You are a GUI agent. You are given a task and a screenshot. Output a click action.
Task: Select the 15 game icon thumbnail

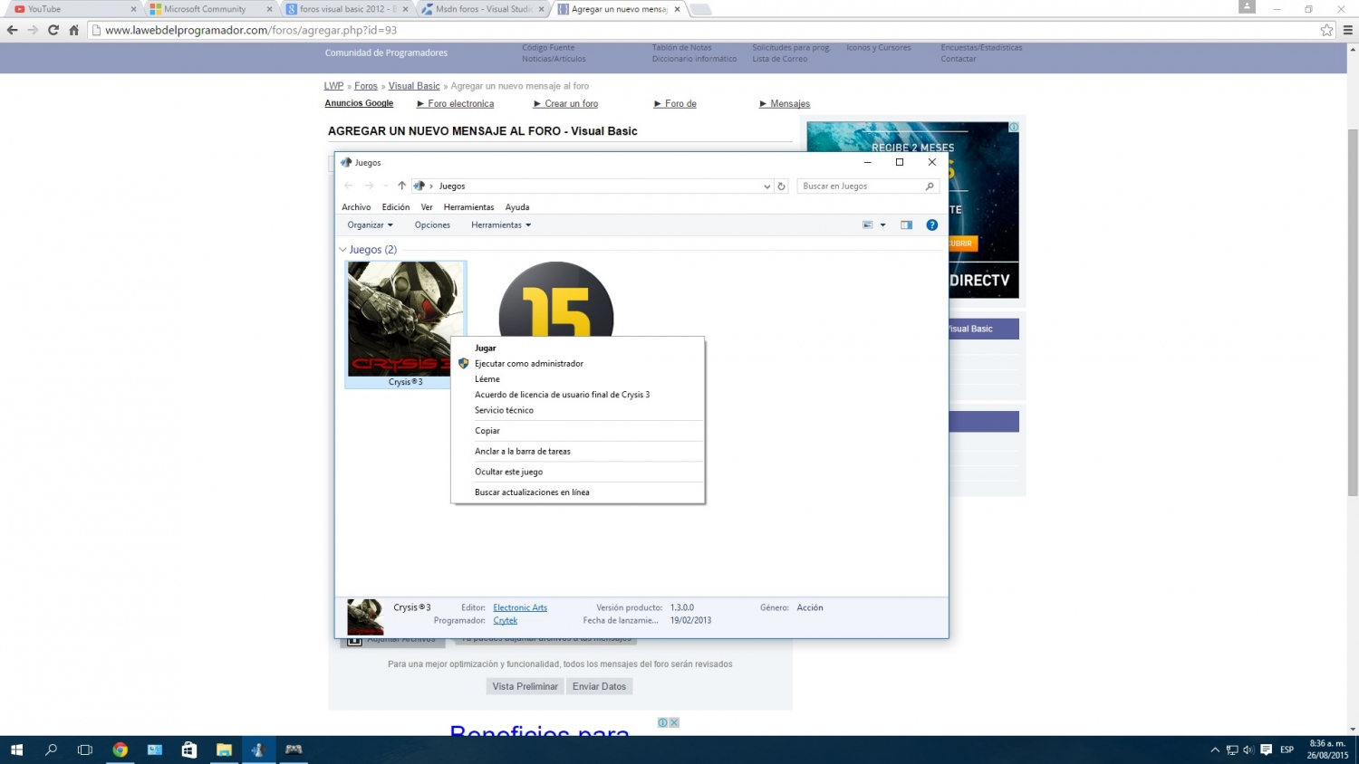(x=556, y=300)
